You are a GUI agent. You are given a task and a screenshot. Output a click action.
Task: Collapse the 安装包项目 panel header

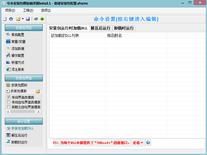(x=24, y=28)
